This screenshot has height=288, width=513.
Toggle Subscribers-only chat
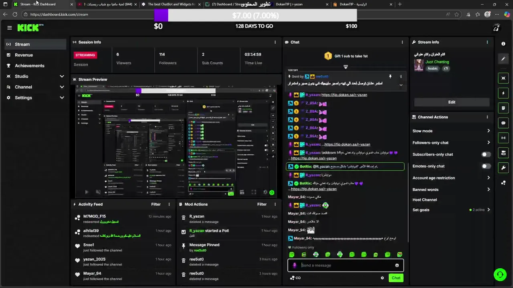pos(485,154)
